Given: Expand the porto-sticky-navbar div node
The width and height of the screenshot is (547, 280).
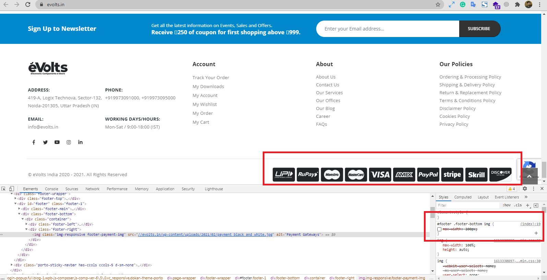Looking at the screenshot, I should point(12,265).
